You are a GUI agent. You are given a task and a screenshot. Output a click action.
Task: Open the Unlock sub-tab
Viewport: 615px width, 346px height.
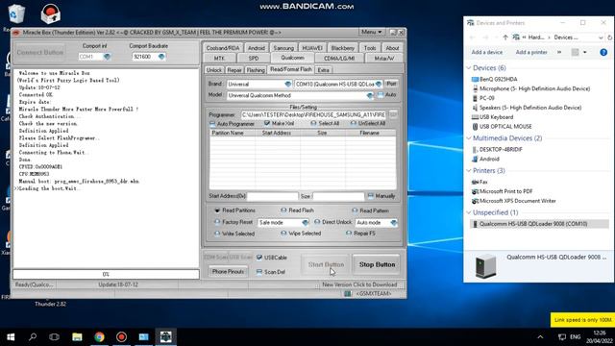213,70
